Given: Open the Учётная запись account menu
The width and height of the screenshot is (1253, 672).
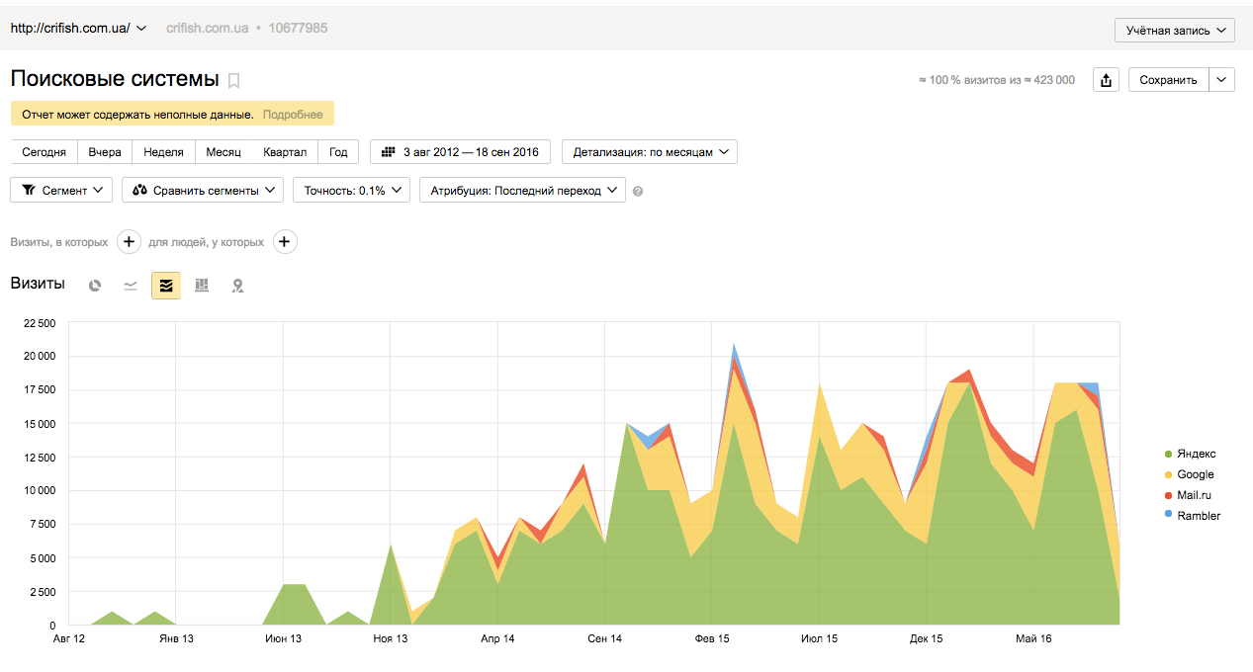Looking at the screenshot, I should (1175, 31).
